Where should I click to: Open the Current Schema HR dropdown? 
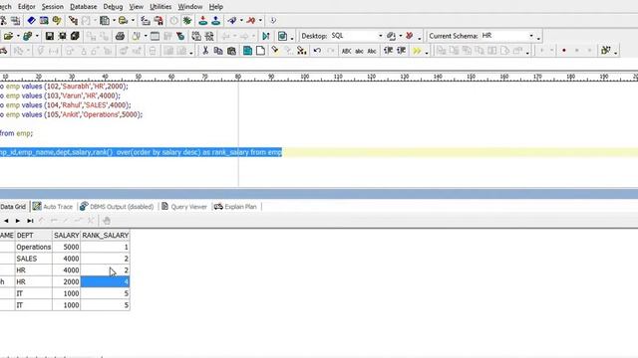pos(531,36)
